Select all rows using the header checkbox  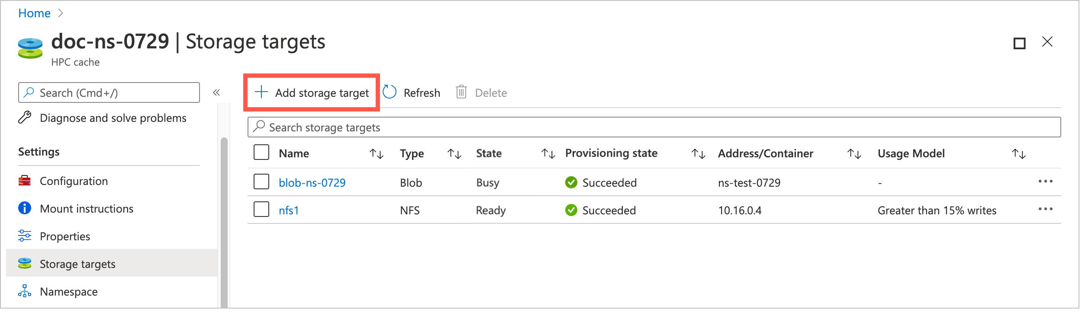[261, 153]
